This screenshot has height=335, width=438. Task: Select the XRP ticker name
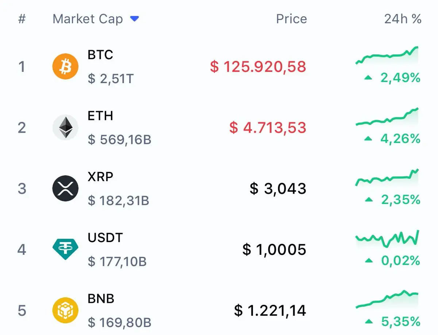tap(100, 177)
